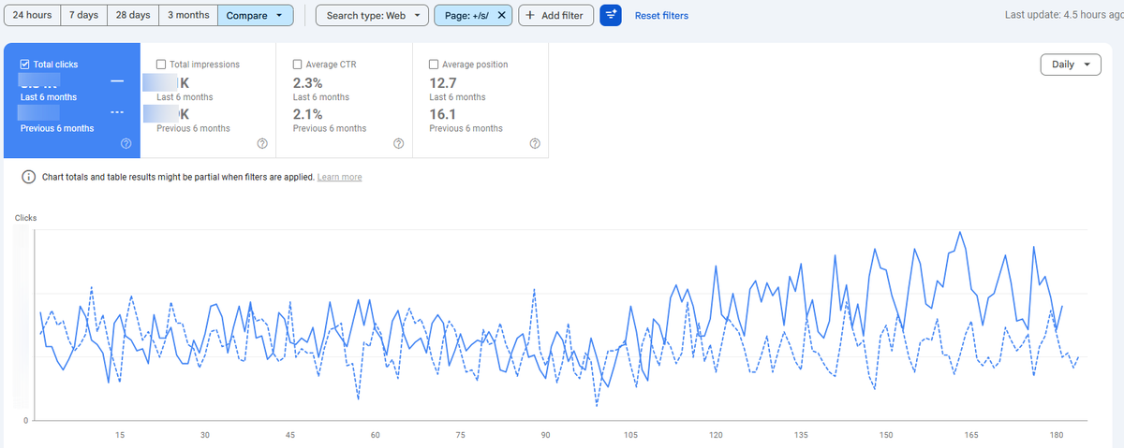Click Reset filters

click(661, 16)
